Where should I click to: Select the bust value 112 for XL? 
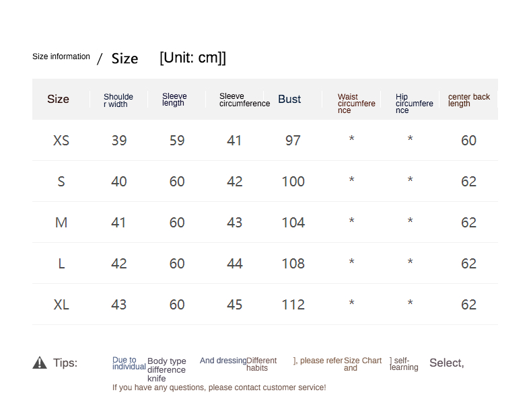coord(293,305)
